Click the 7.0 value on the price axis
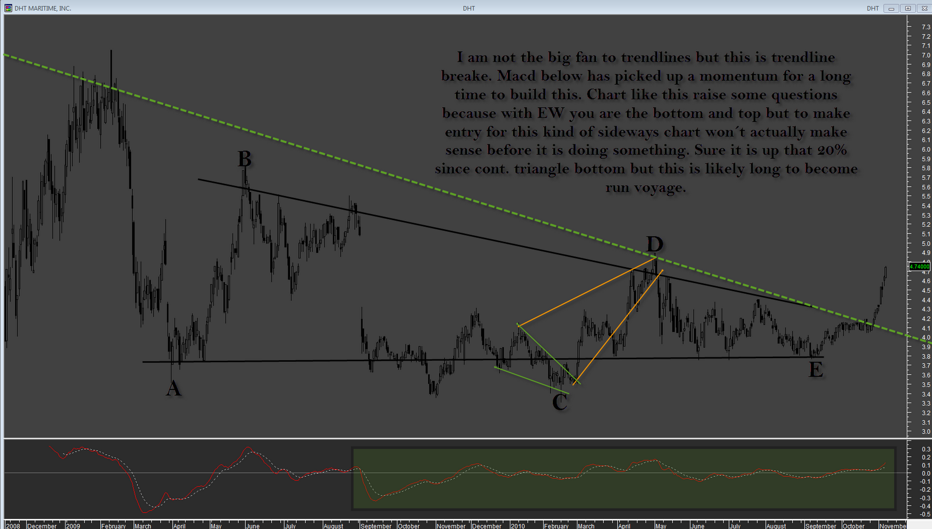 point(926,55)
